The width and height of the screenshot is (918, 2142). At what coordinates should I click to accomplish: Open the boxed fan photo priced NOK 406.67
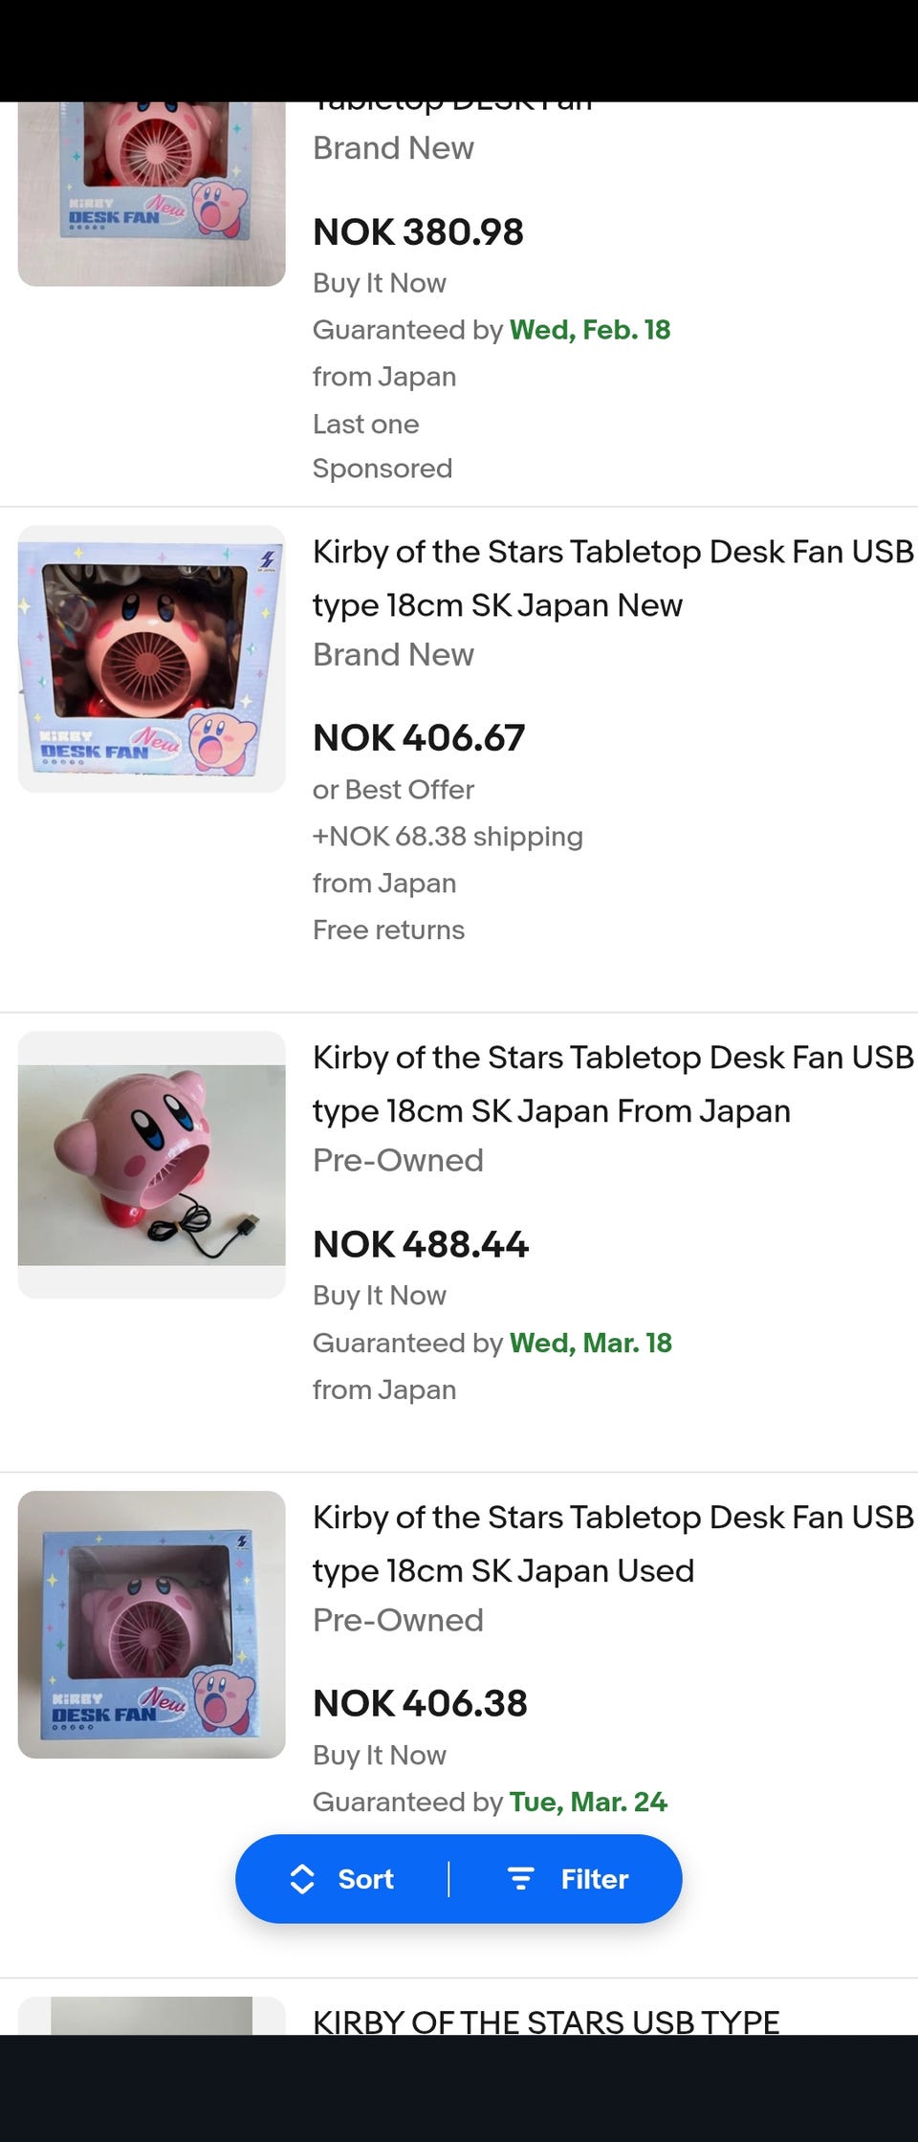pyautogui.click(x=151, y=659)
